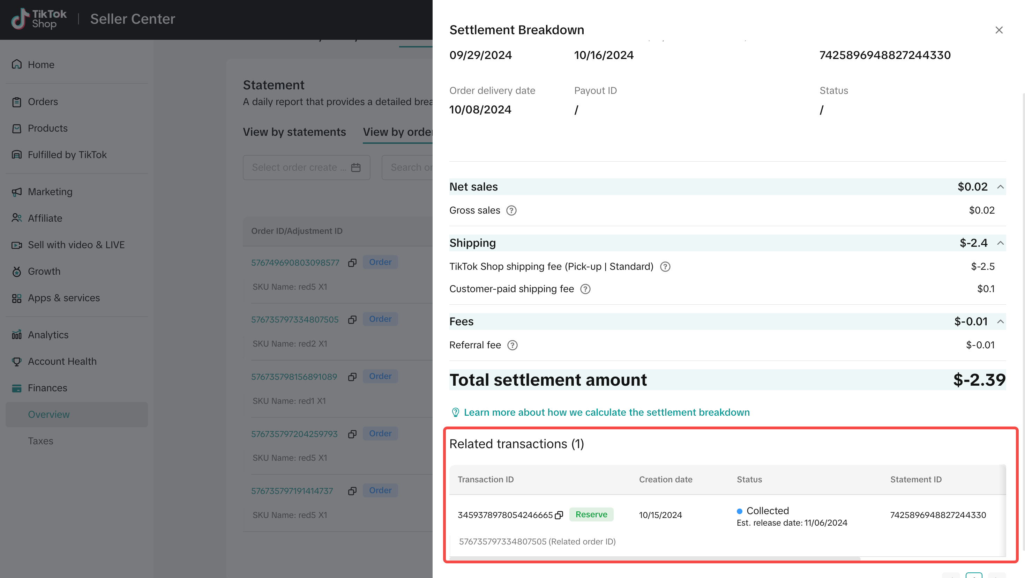Click horizontal scrollbar under related transactions

click(654, 558)
